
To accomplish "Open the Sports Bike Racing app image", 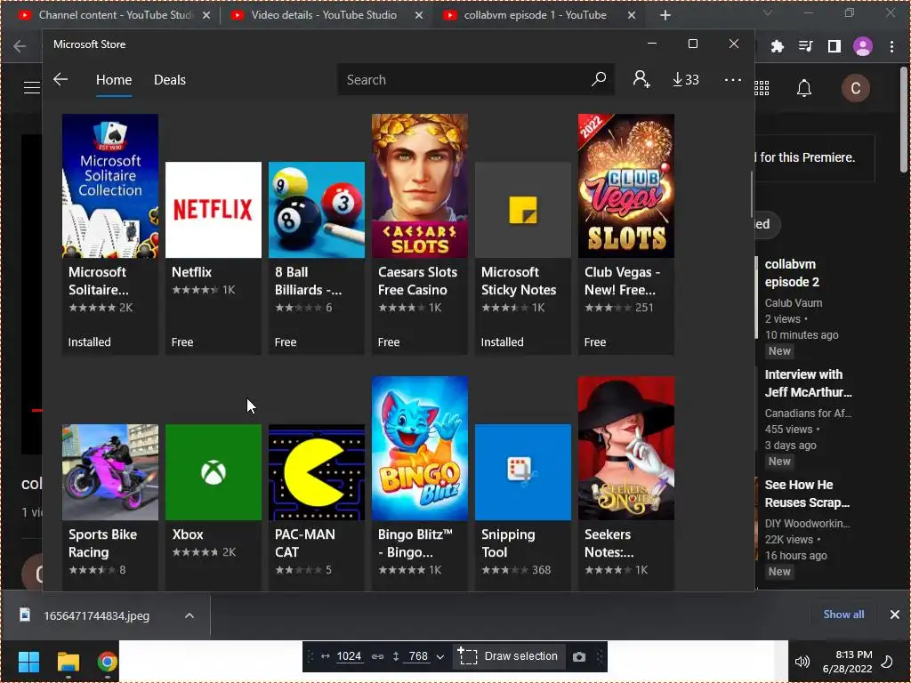I will (x=109, y=472).
